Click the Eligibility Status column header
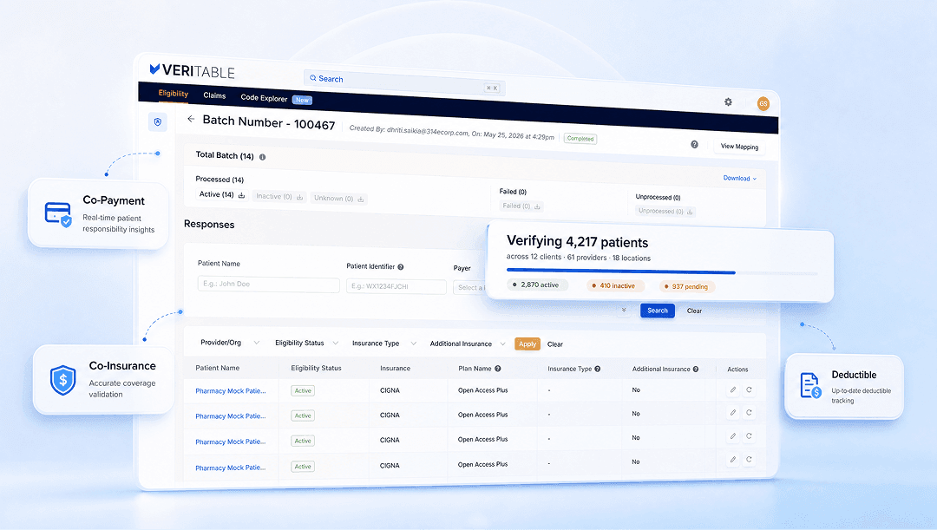937x530 pixels. 316,368
